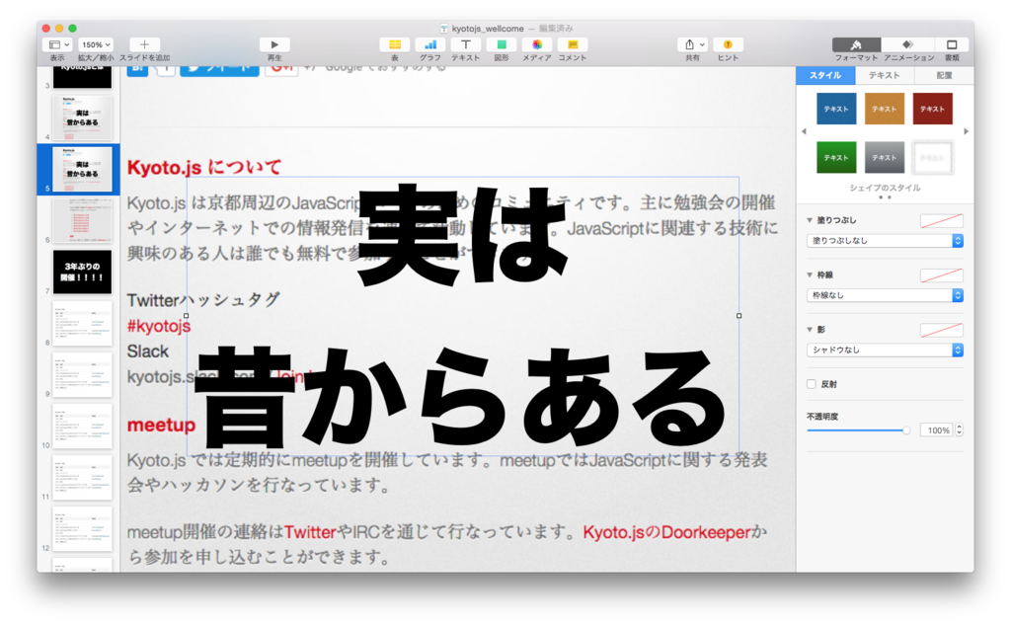Open the 枠線なし border dropdown
Image resolution: width=1011 pixels, height=625 pixels.
tap(885, 295)
